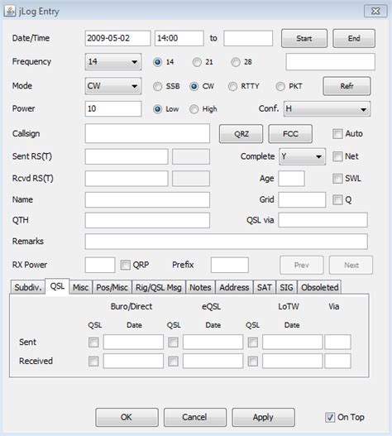Click the Apply button
Viewport: 392px width, 436px height.
click(263, 417)
